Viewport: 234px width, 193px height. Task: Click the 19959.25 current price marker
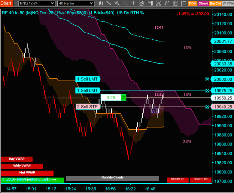pos(222,98)
